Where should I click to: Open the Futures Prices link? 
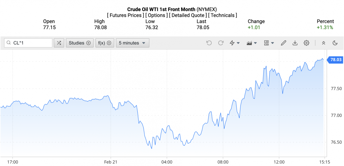[x=125, y=15]
